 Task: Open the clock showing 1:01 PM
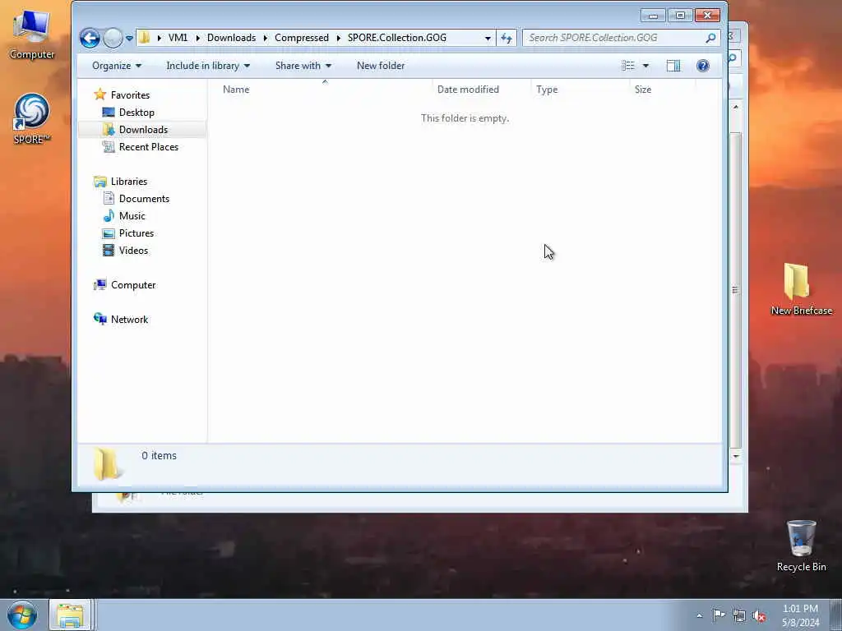click(800, 615)
